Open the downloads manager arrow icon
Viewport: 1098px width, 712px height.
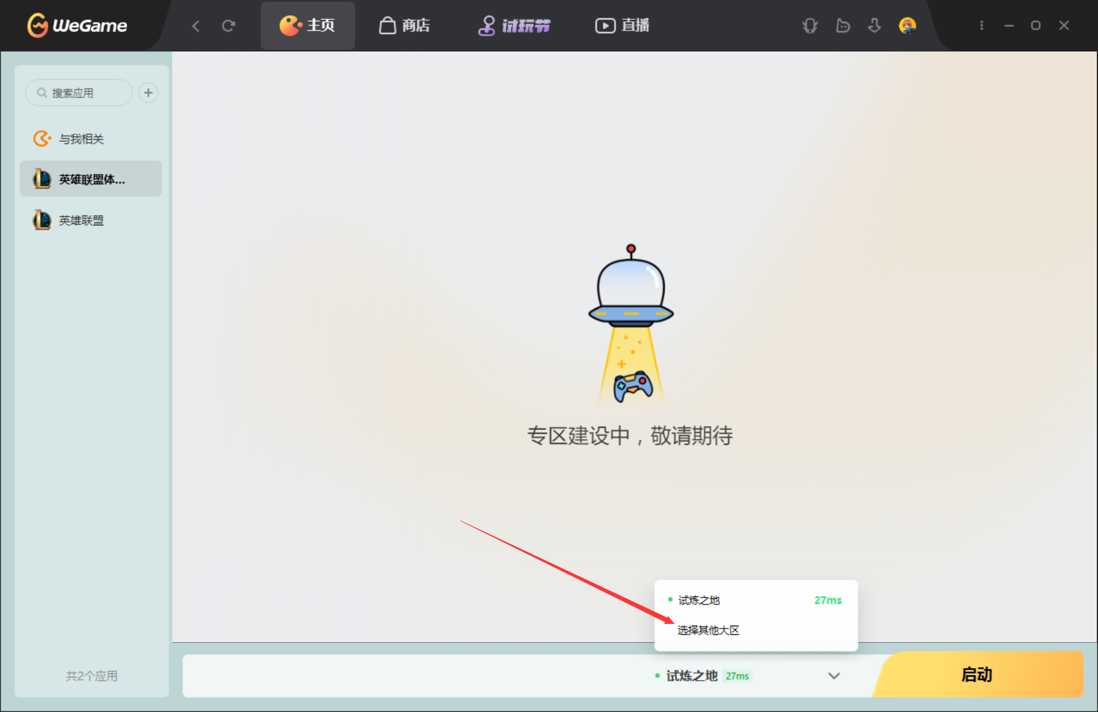pos(874,26)
